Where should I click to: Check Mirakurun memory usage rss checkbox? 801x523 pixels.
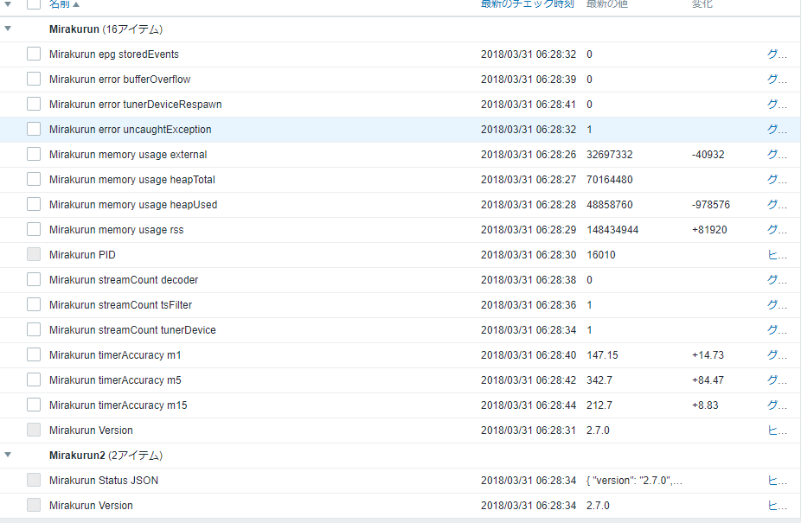(x=34, y=229)
